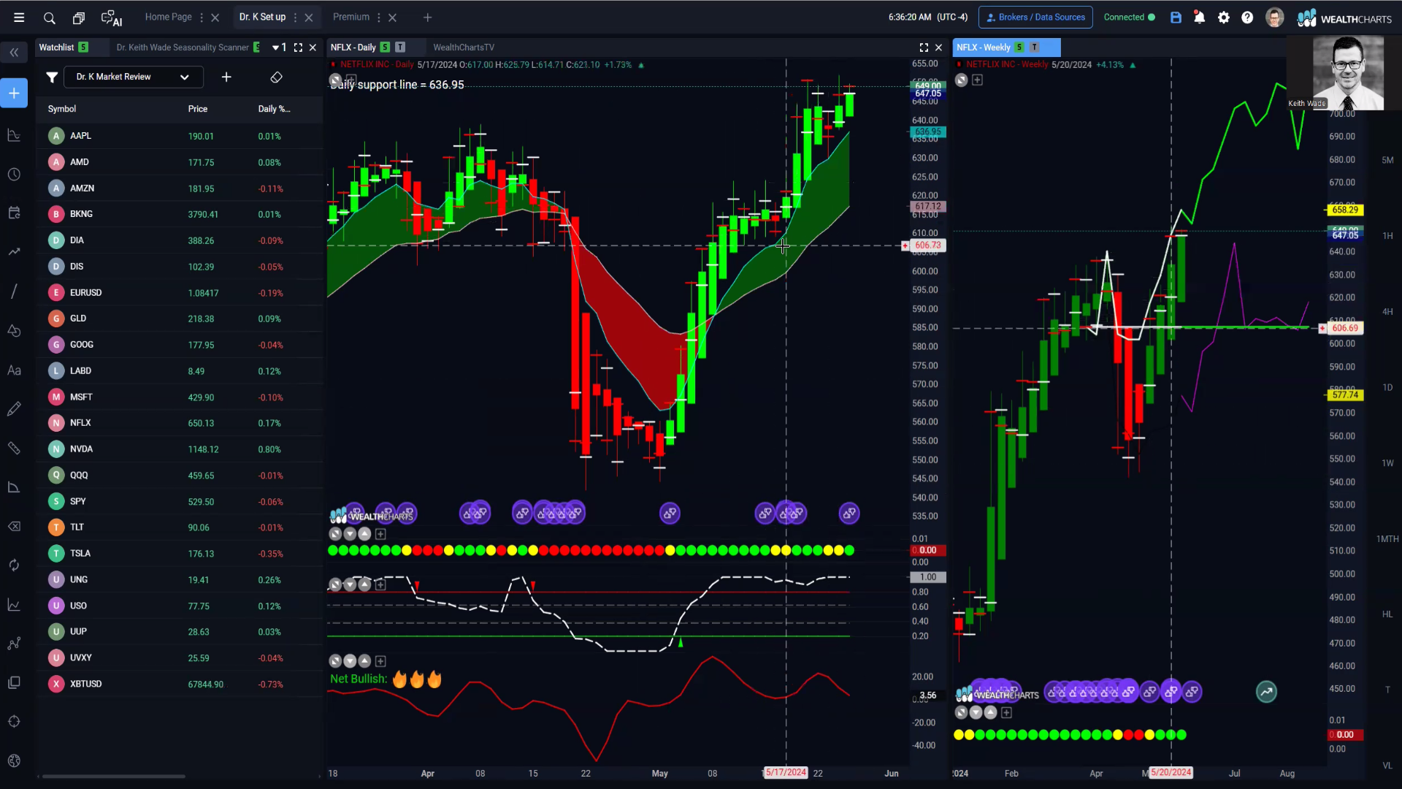The image size is (1402, 789).
Task: Open the Dr. K Market Review dropdown
Action: [x=133, y=77]
